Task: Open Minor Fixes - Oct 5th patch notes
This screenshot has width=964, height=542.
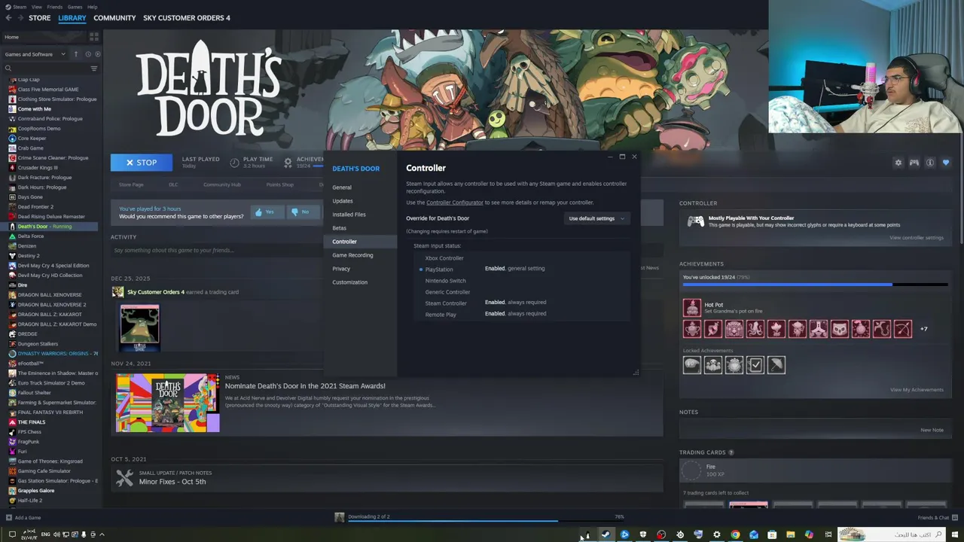Action: coord(172,482)
